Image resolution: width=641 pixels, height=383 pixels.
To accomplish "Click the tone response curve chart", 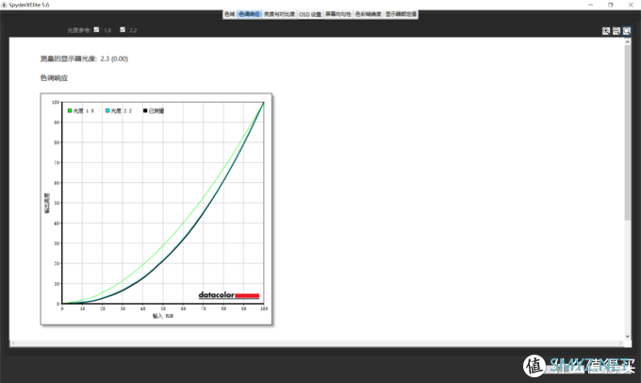I will 156,209.
